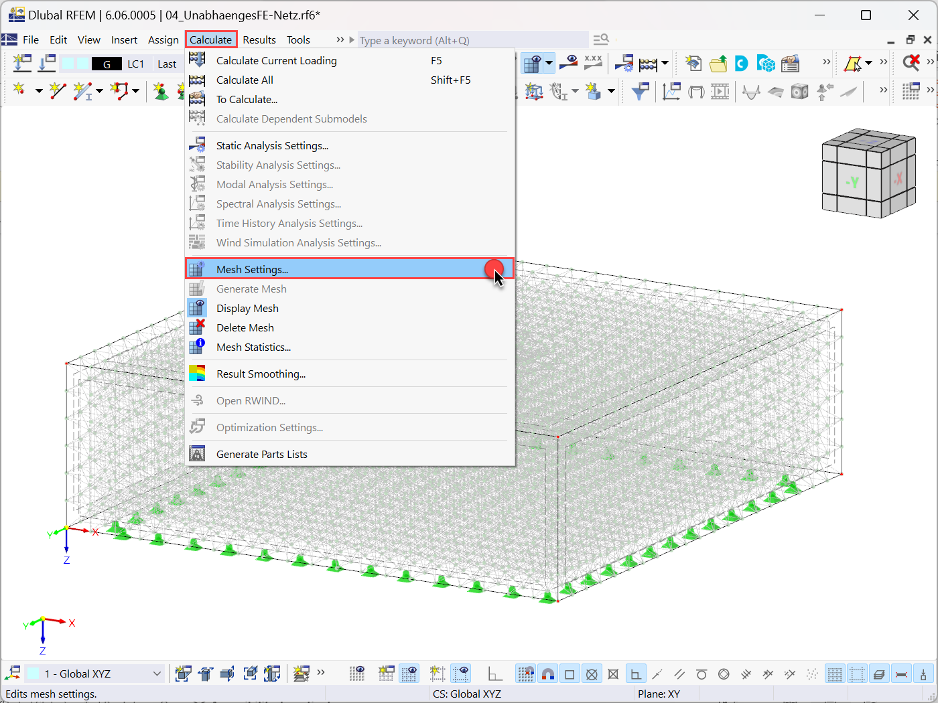Click the Last load step button
This screenshot has width=938, height=703.
coord(167,64)
